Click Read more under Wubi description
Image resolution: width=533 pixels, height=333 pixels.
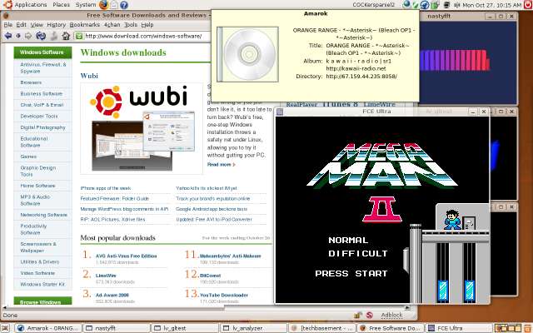[x=221, y=165]
